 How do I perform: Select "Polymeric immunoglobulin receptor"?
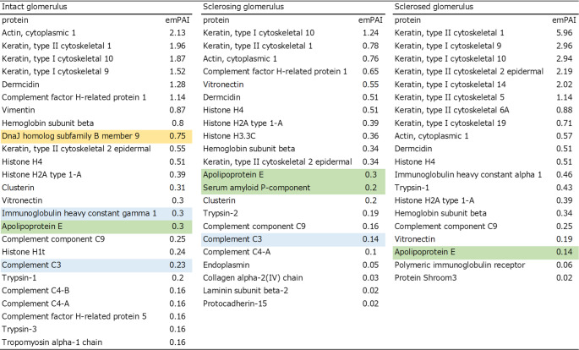coord(460,265)
